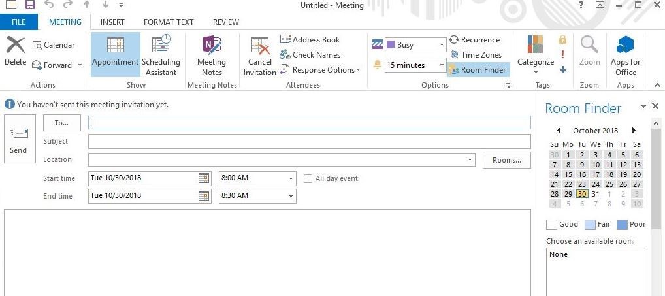Expand the Show As Busy dropdown

click(x=442, y=45)
